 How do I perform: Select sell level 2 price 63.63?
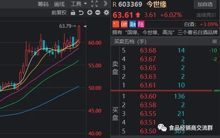[148, 76]
